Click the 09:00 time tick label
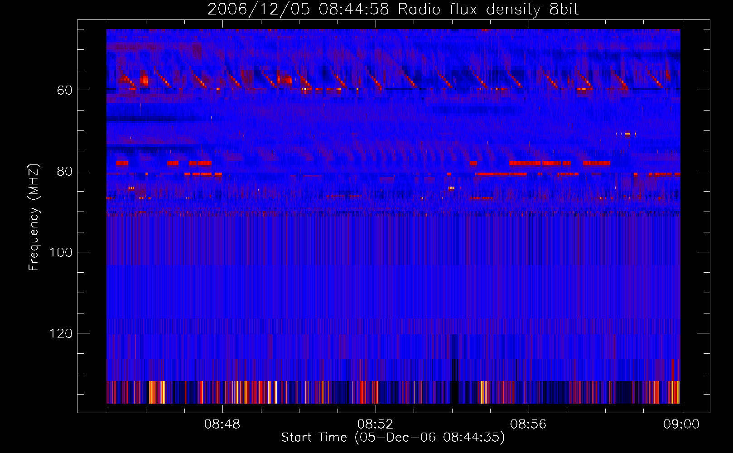This screenshot has width=733, height=453. (681, 424)
